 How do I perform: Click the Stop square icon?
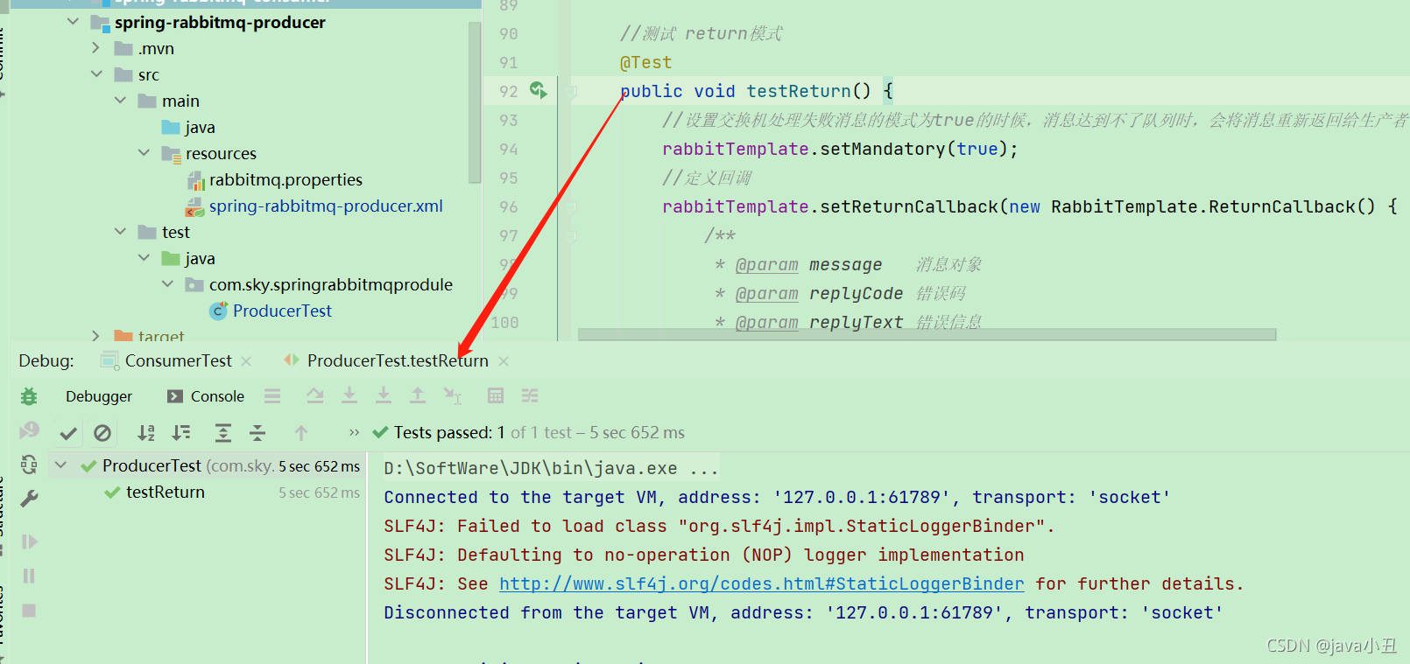29,611
